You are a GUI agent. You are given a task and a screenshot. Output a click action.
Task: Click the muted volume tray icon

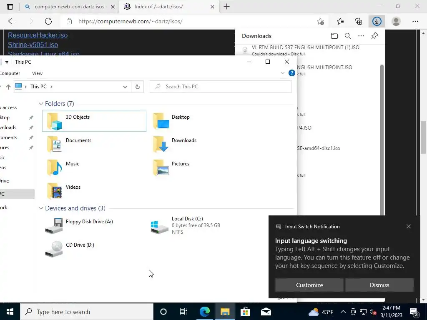373,312
